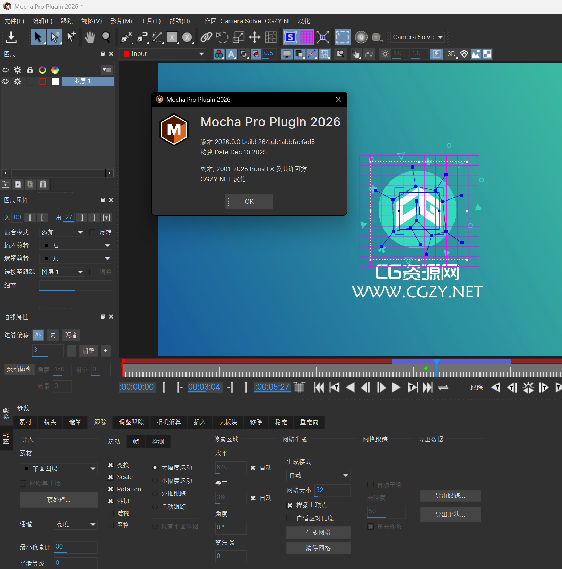Hide 图层 1 with its eye toggle
The image size is (562, 569).
[5, 81]
